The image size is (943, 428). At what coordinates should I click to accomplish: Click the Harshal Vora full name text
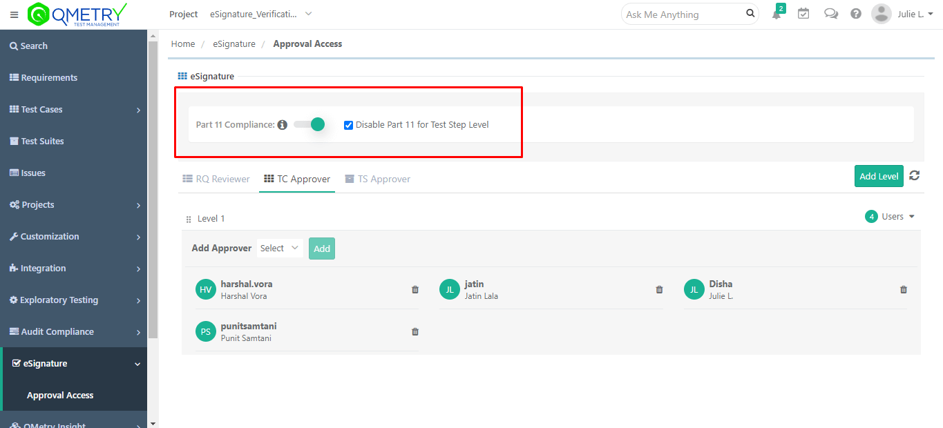click(244, 296)
